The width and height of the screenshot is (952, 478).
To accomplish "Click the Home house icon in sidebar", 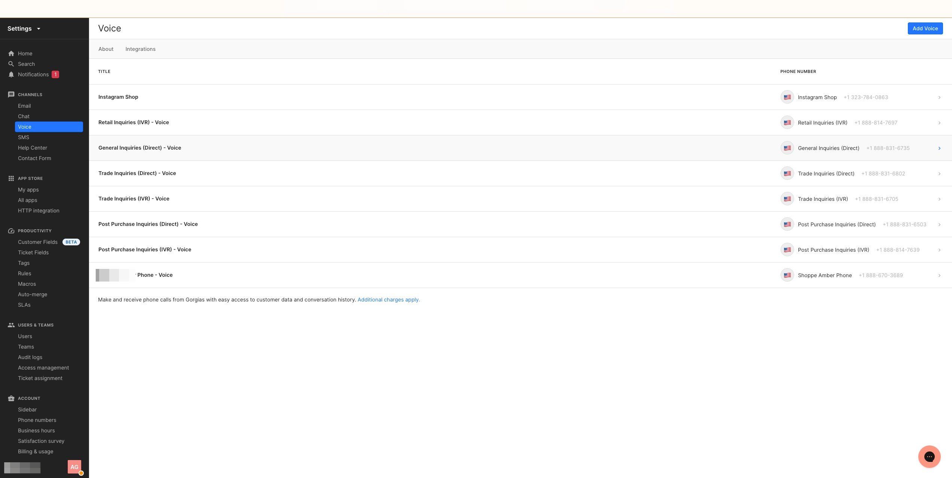I will point(11,53).
